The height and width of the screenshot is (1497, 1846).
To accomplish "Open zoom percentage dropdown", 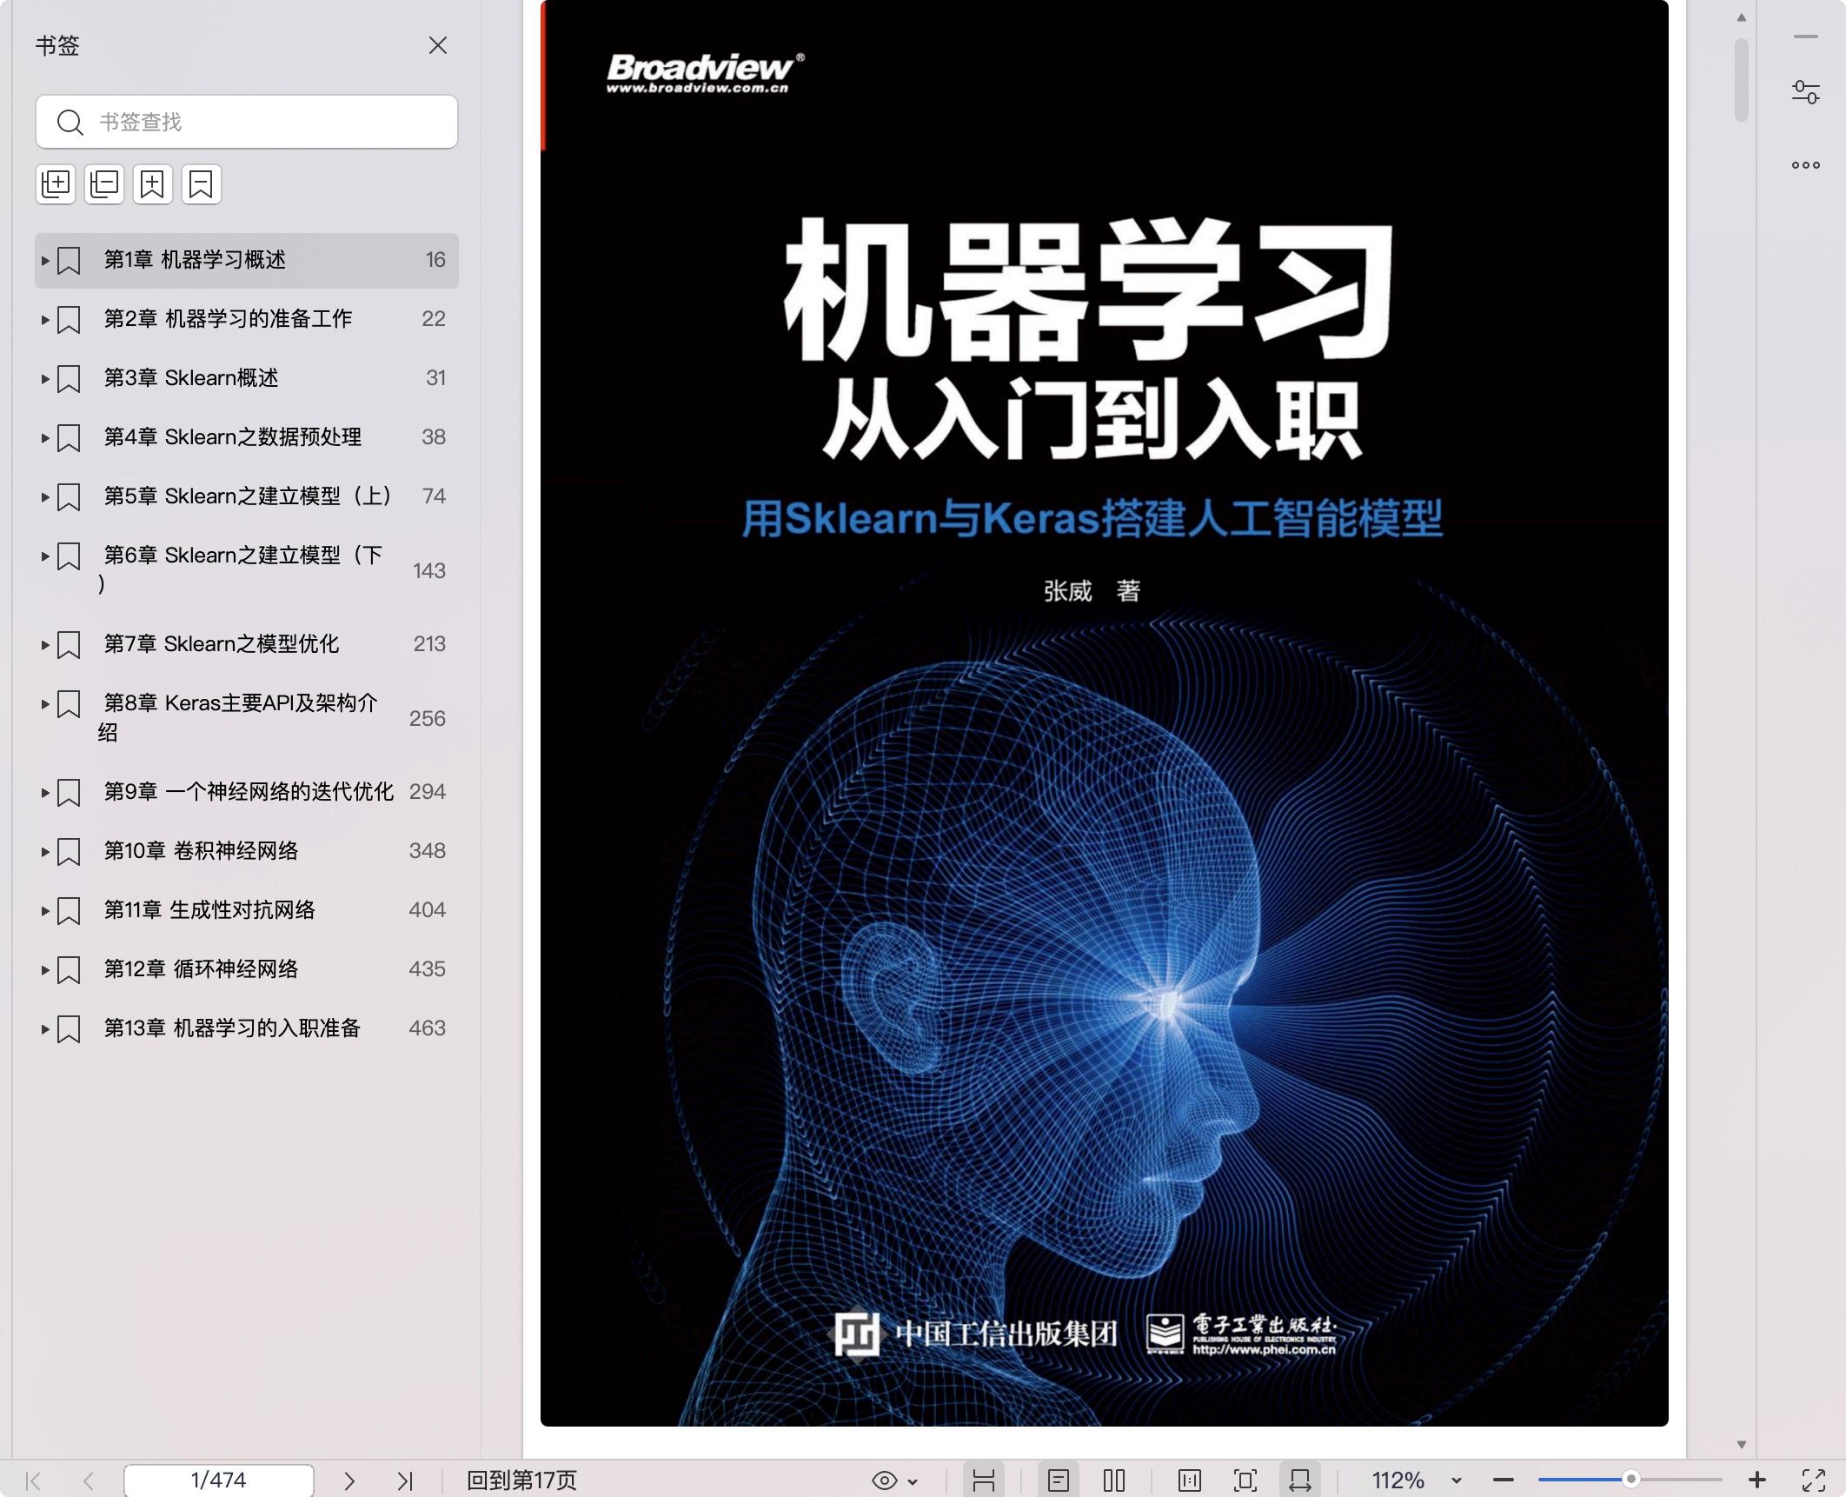I will tap(1457, 1480).
